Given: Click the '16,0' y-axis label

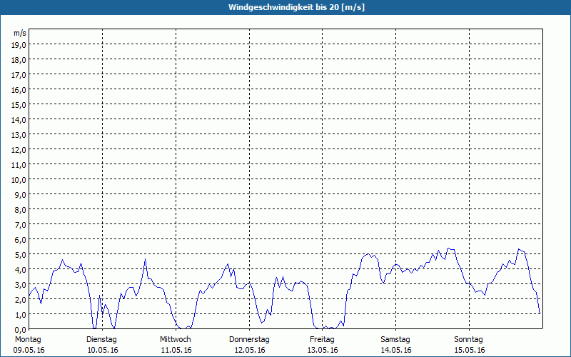Looking at the screenshot, I should click(19, 90).
